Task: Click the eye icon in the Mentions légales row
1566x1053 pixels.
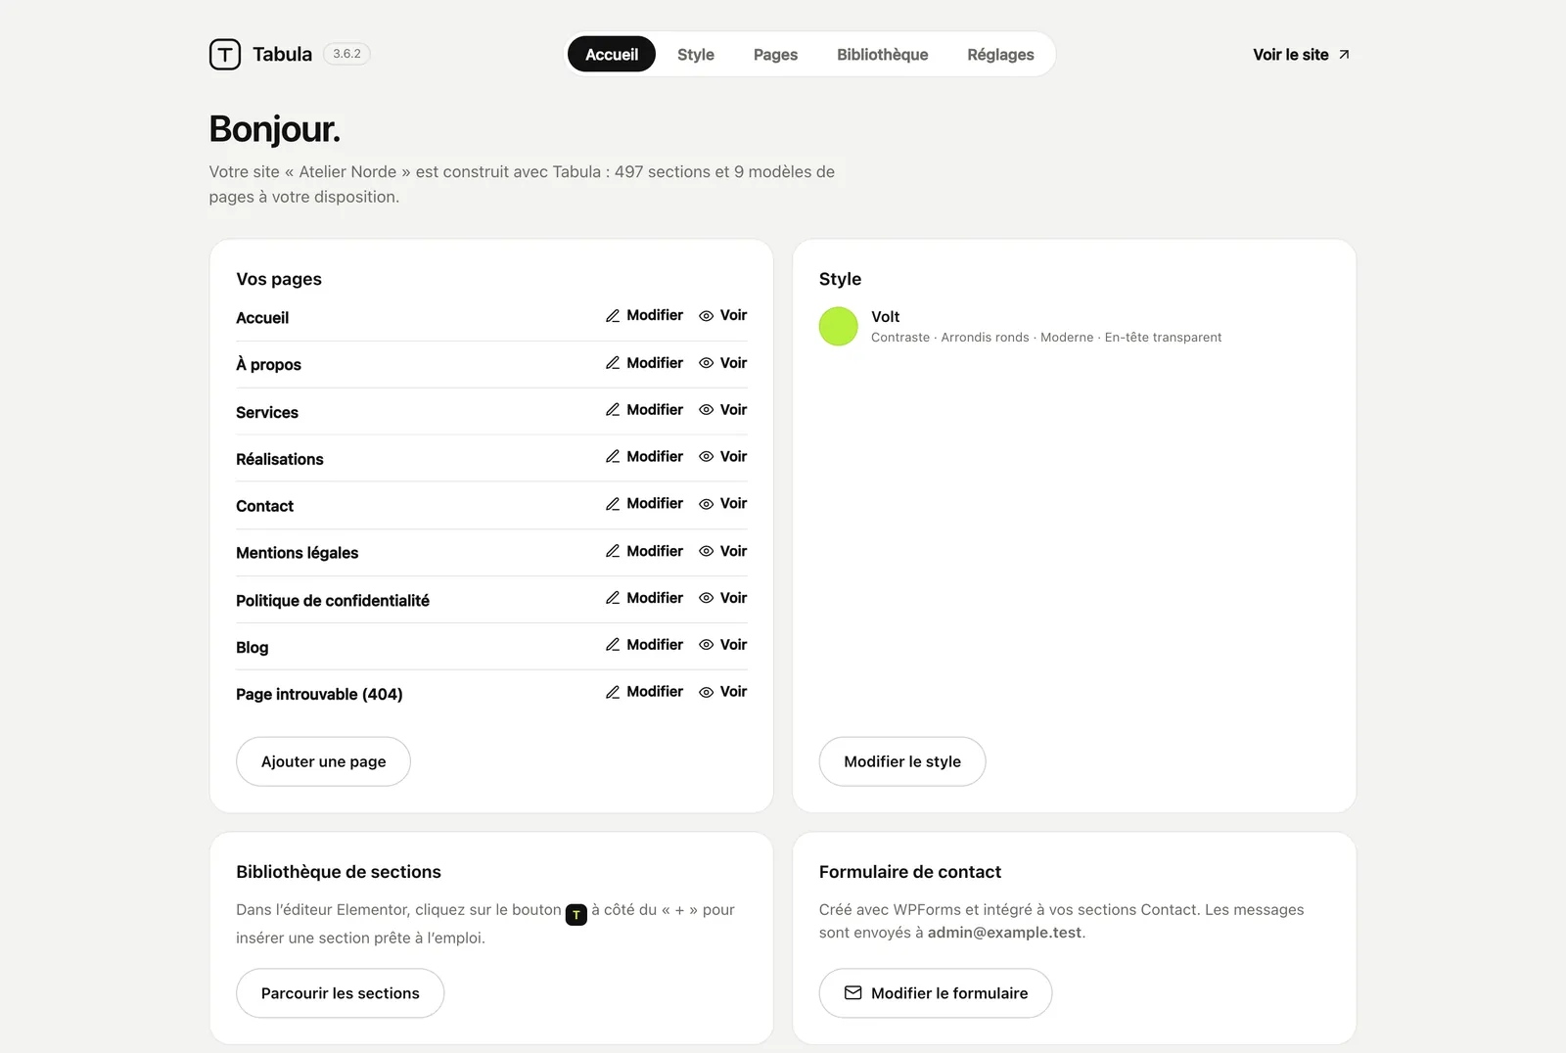Action: click(706, 551)
